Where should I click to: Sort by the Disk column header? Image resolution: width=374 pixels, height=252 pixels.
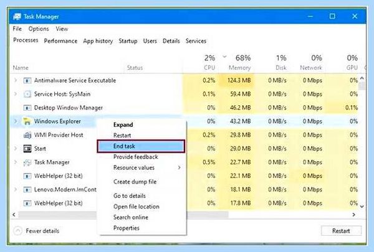click(x=280, y=68)
